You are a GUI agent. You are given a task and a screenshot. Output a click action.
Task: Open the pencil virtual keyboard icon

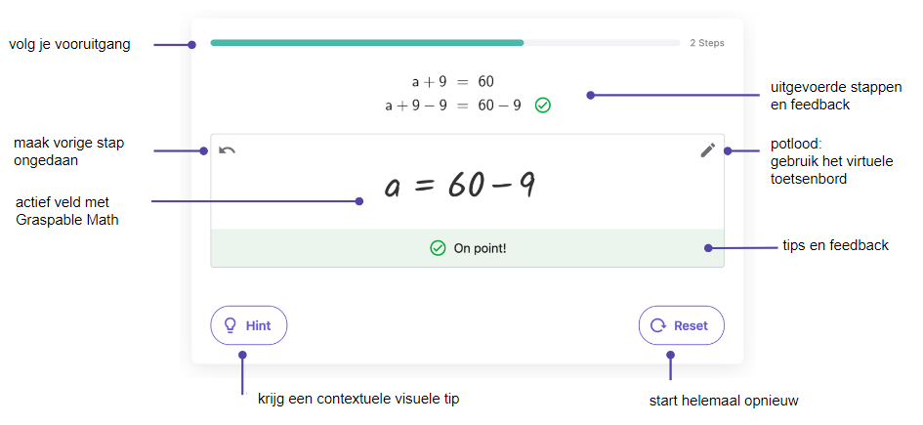tap(707, 150)
